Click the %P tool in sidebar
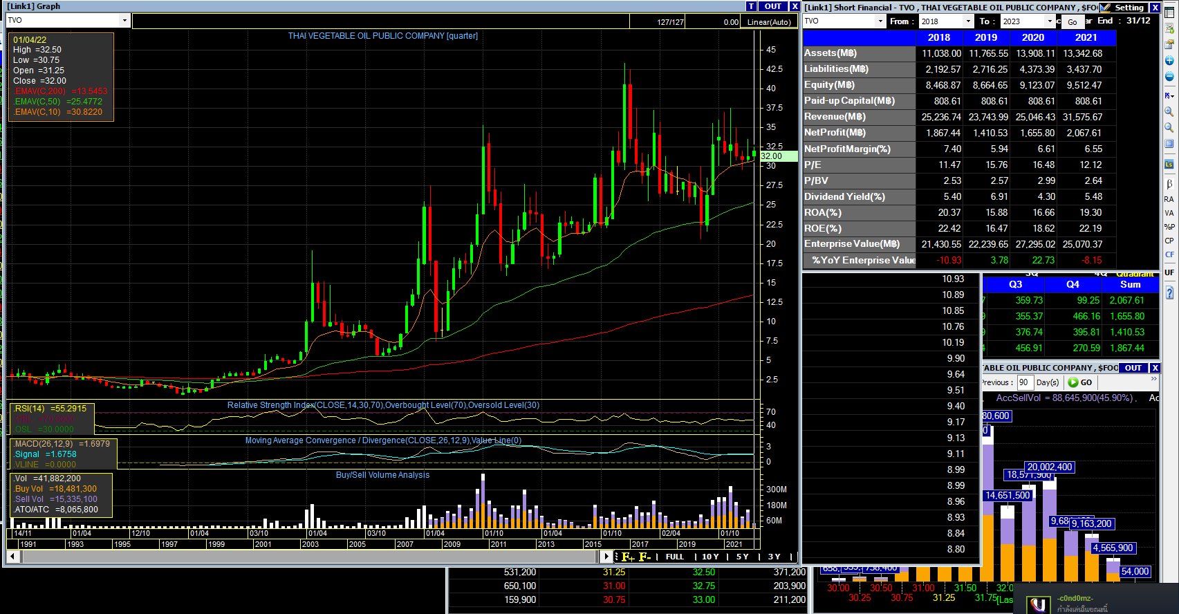The height and width of the screenshot is (614, 1179). [x=1169, y=227]
